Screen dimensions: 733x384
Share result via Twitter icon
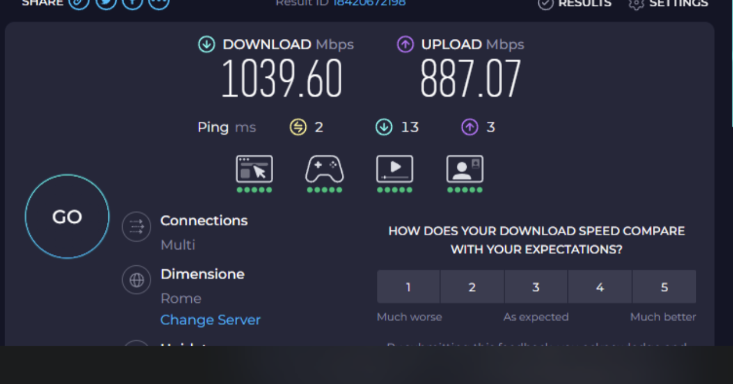point(106,3)
